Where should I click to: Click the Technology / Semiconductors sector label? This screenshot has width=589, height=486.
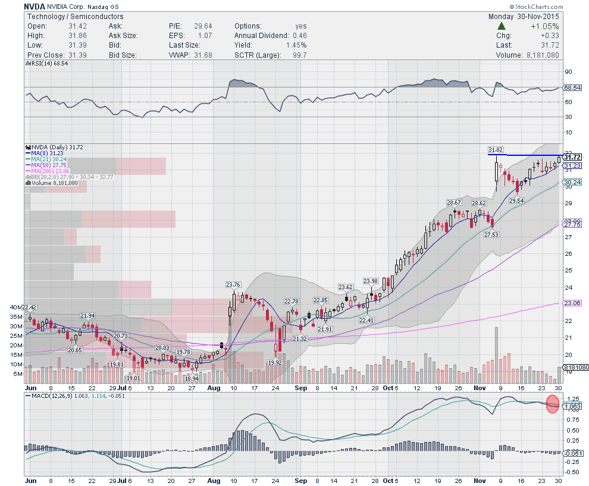75,17
